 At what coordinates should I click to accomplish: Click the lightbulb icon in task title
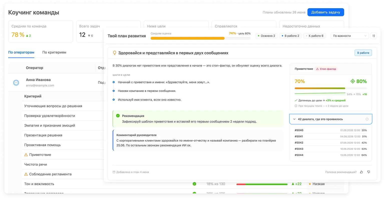point(115,53)
